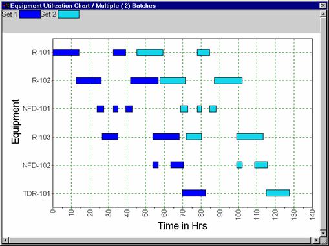Click the 70 tick label on time axis
The image size is (329, 246).
(x=182, y=213)
